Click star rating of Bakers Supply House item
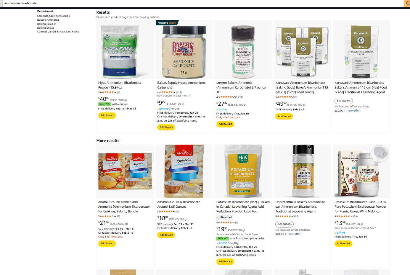Image resolution: width=410 pixels, height=275 pixels. tap(167, 92)
